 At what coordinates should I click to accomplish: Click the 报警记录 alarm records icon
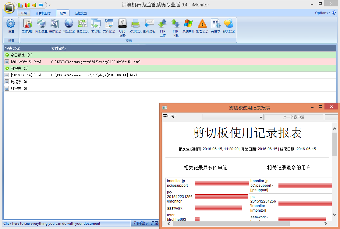(202, 26)
